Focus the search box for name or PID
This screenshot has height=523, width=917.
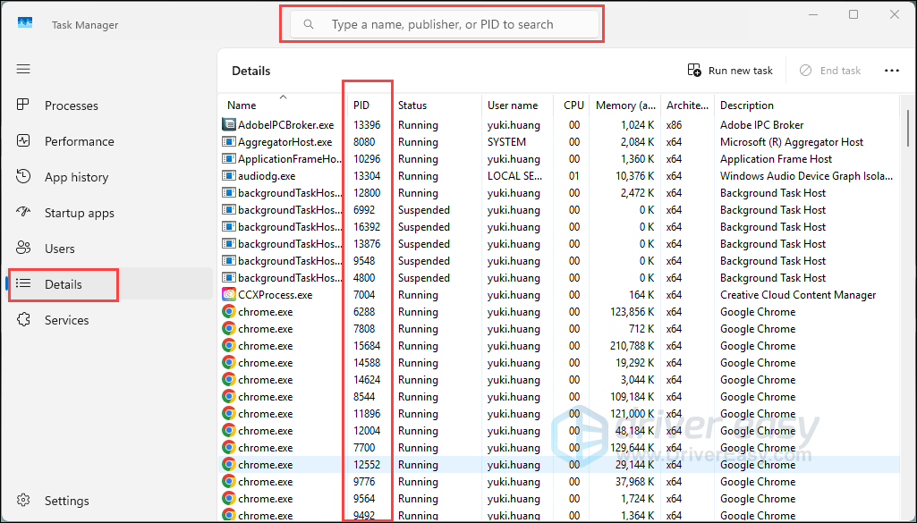443,24
